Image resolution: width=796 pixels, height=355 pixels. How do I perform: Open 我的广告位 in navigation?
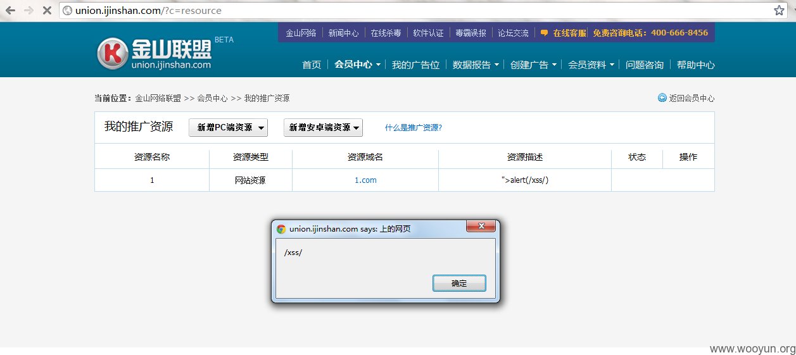click(415, 65)
